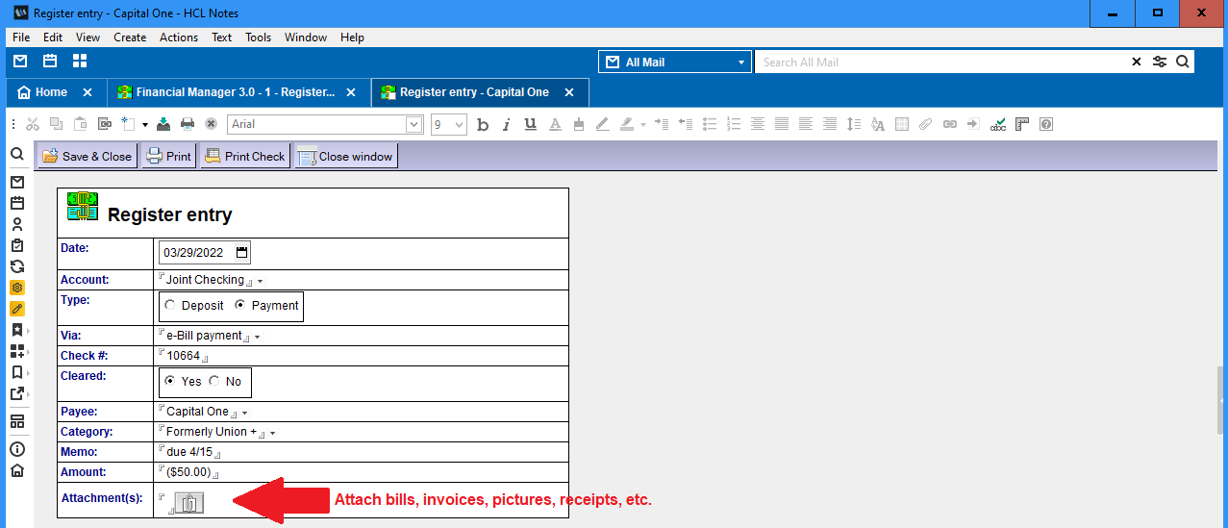Select the Deposit radio button

[170, 306]
